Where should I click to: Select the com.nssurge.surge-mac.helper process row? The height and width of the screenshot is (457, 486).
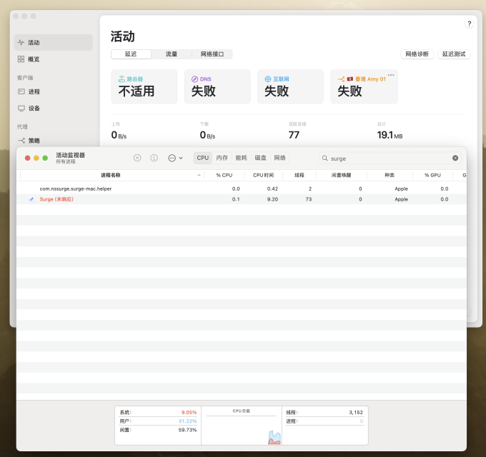click(242, 189)
